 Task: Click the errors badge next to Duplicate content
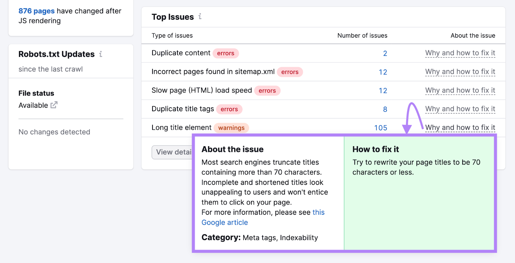[226, 53]
